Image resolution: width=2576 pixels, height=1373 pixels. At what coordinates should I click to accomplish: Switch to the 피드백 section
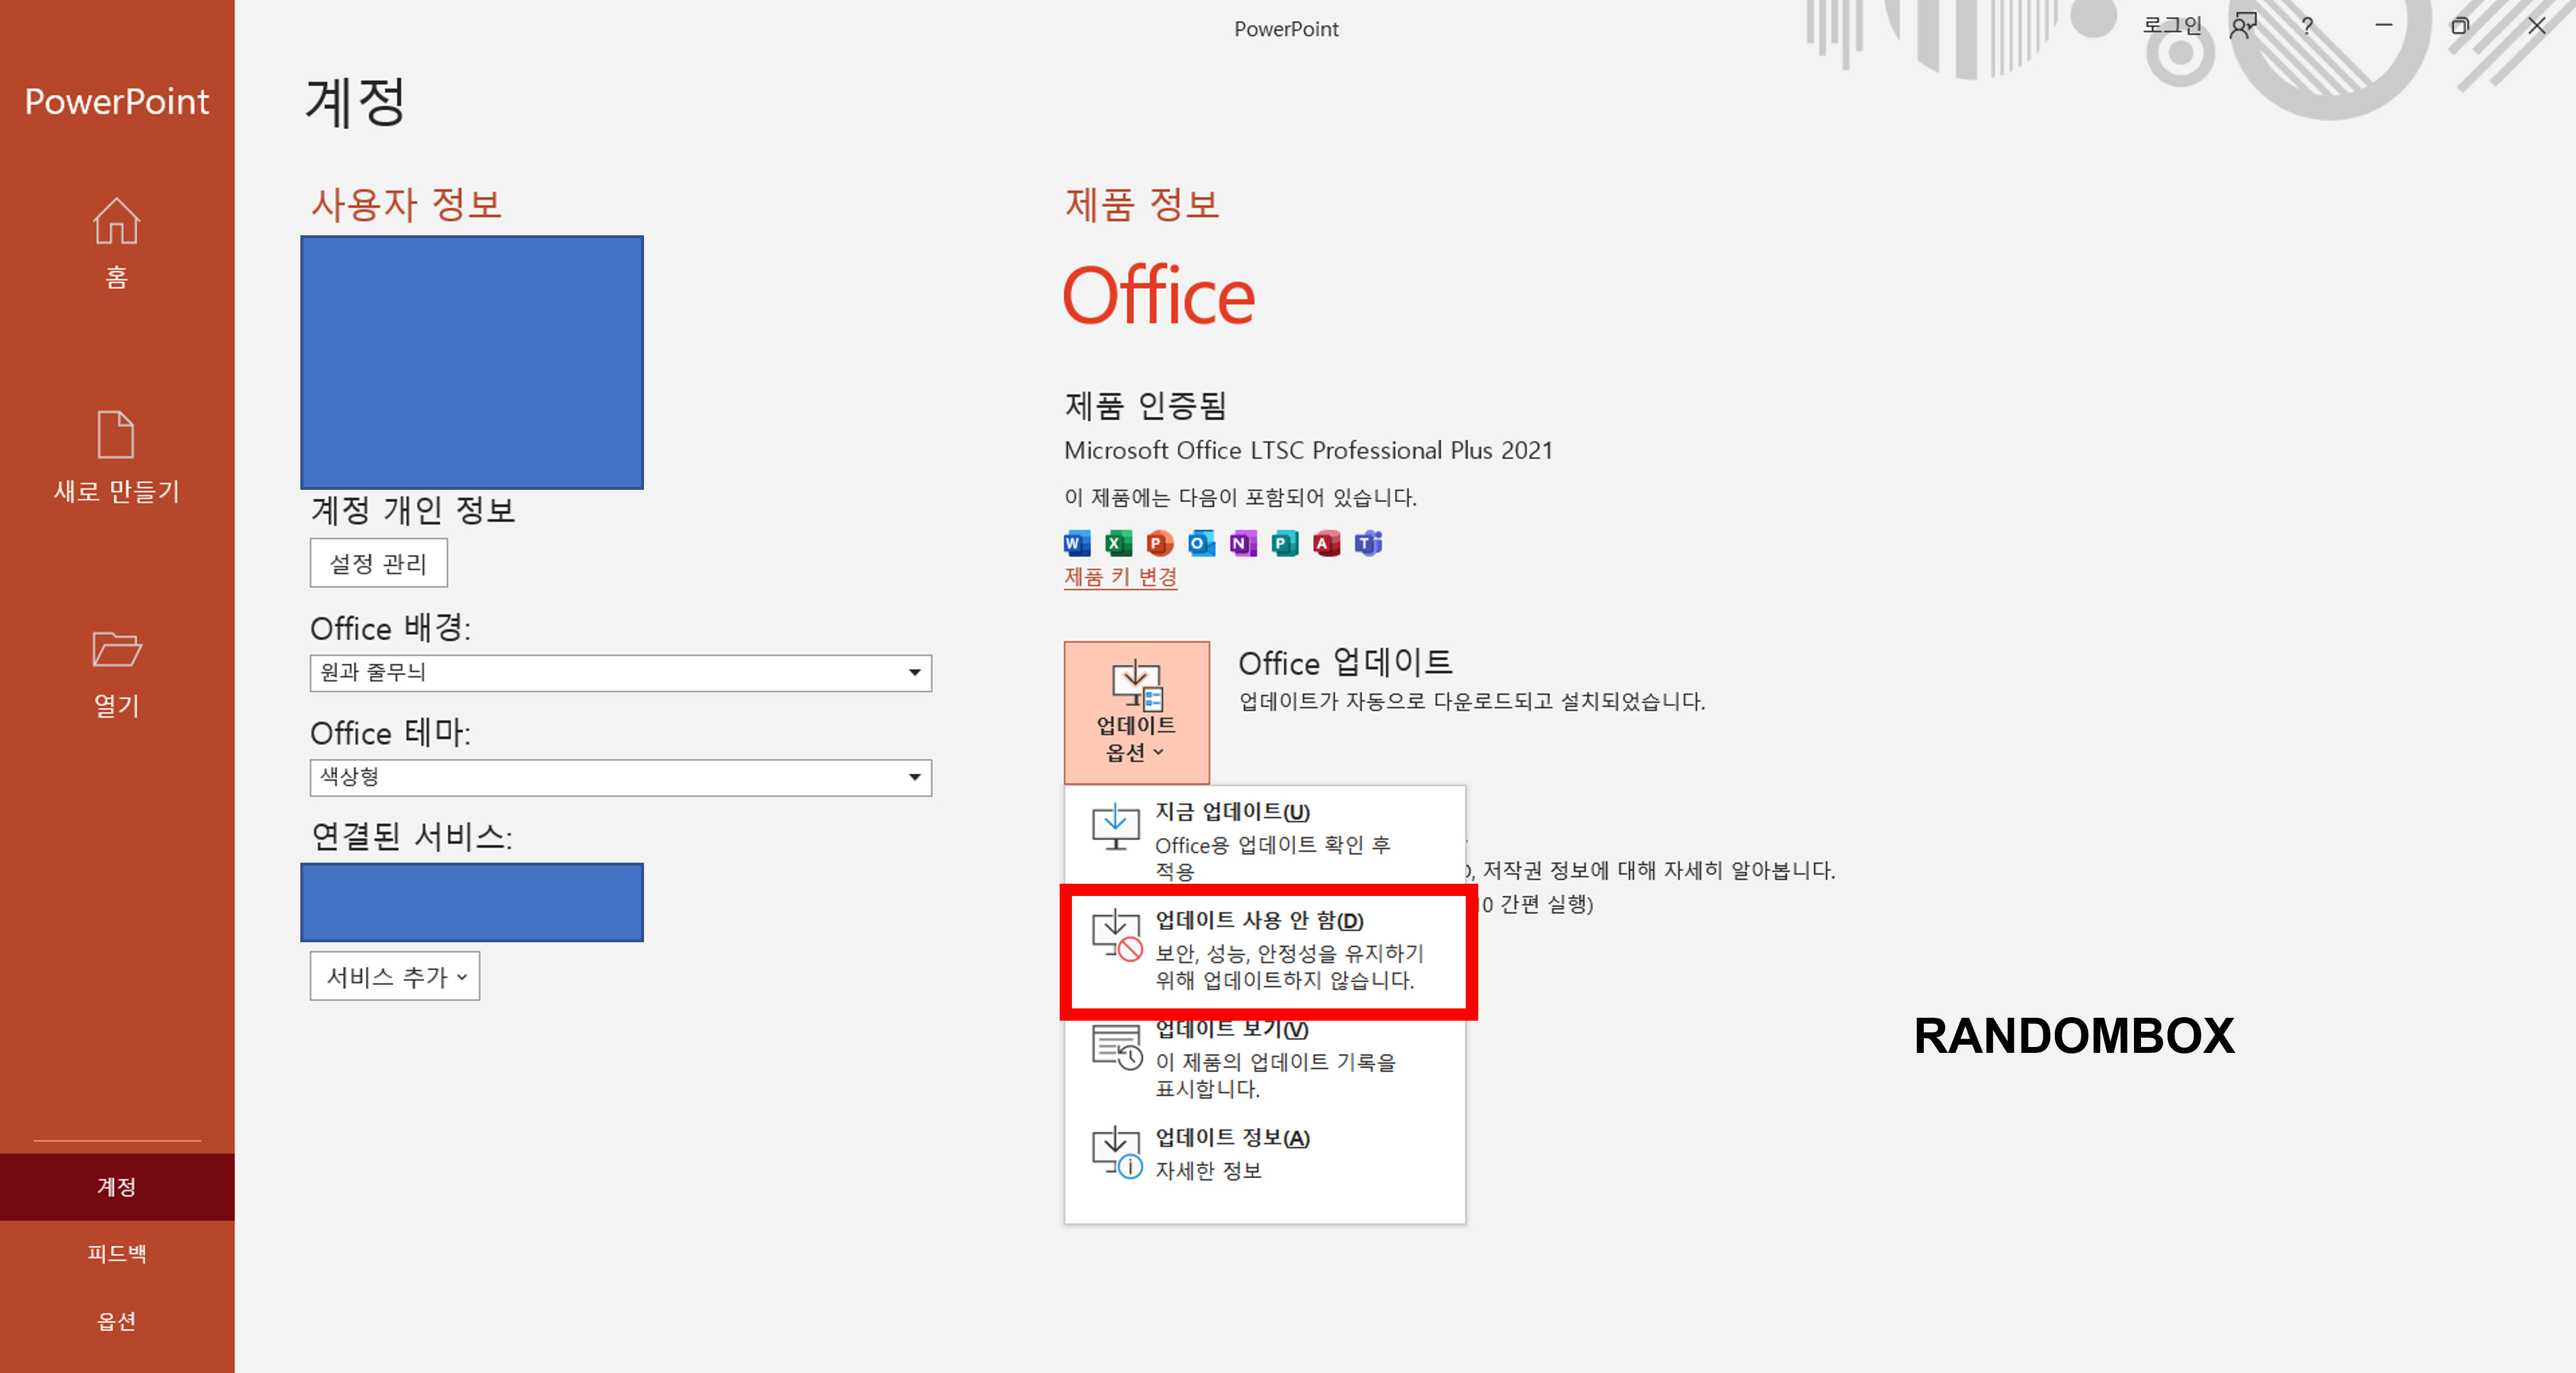click(116, 1254)
